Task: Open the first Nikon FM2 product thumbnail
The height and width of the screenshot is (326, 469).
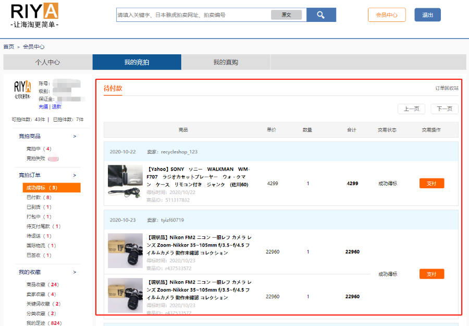Action: pyautogui.click(x=125, y=250)
